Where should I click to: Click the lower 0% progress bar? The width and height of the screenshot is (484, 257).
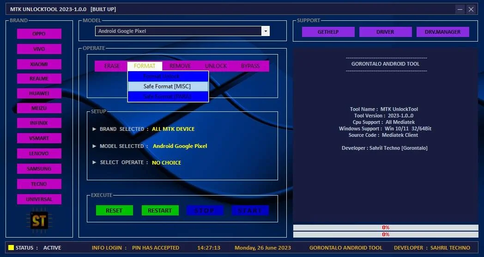386,234
